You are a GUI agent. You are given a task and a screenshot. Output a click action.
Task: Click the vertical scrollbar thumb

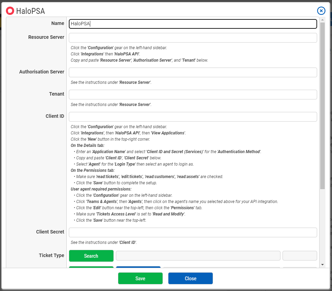pyautogui.click(x=322, y=106)
